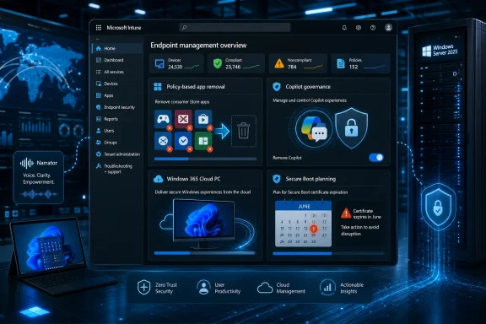Open the Noncompliant card 784
Screen dimensions: 486x324
point(298,63)
